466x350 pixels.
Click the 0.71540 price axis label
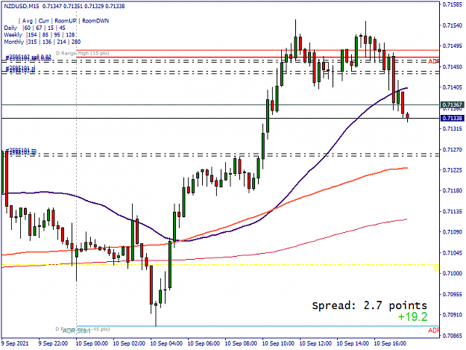453,25
